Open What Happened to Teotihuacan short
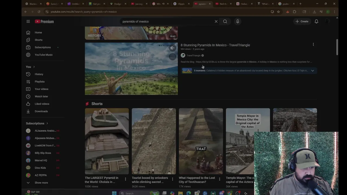 tap(201, 141)
